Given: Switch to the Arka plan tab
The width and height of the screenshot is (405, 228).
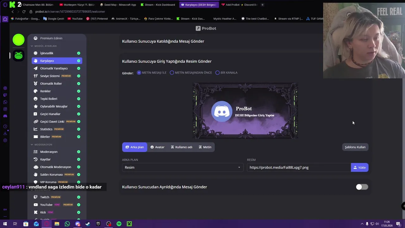Looking at the screenshot, I should tap(134, 147).
